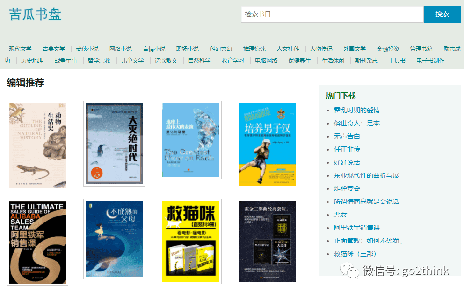Screen dimensions: 464x292
Task: Open the 无声告白 link
Action: click(x=347, y=136)
